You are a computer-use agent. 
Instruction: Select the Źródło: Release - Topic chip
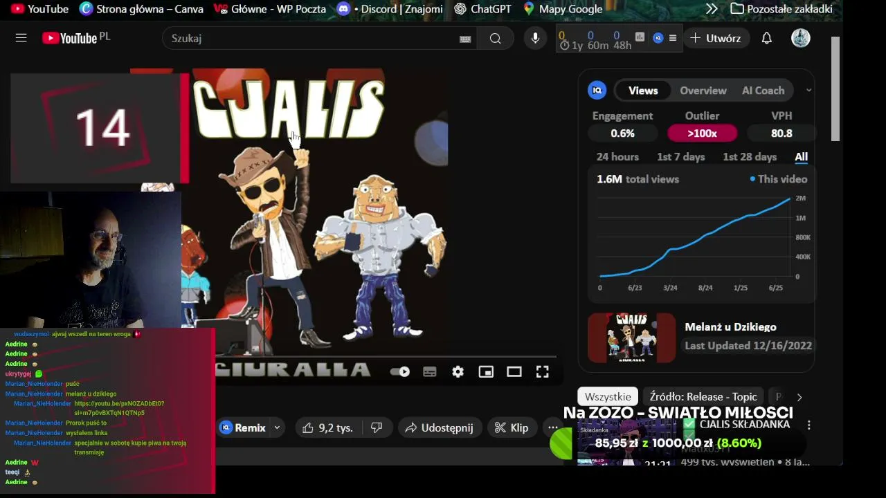703,397
